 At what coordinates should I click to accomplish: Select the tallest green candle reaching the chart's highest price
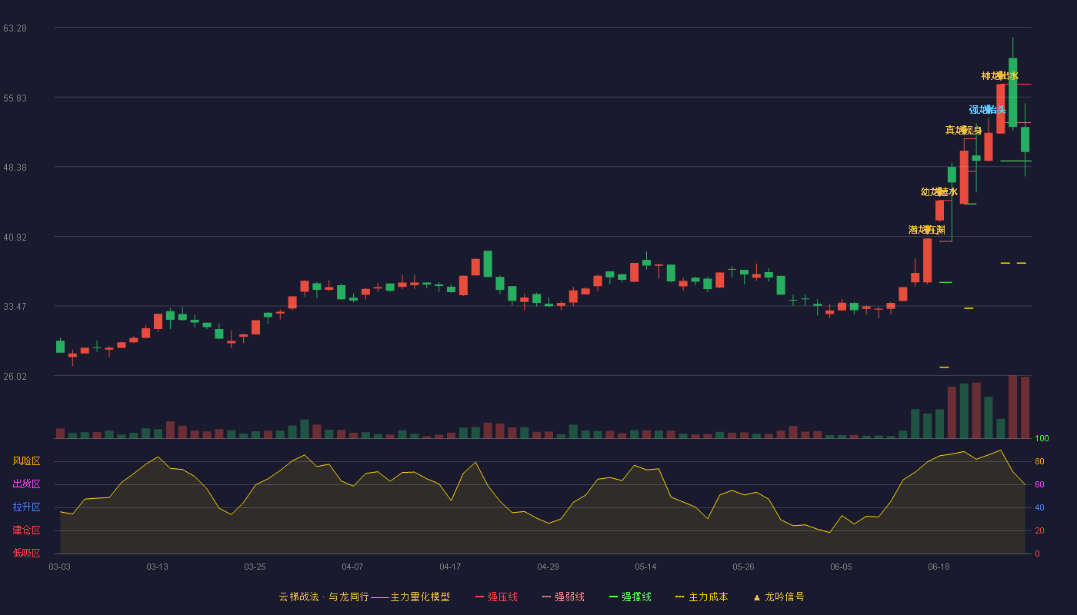[1012, 92]
